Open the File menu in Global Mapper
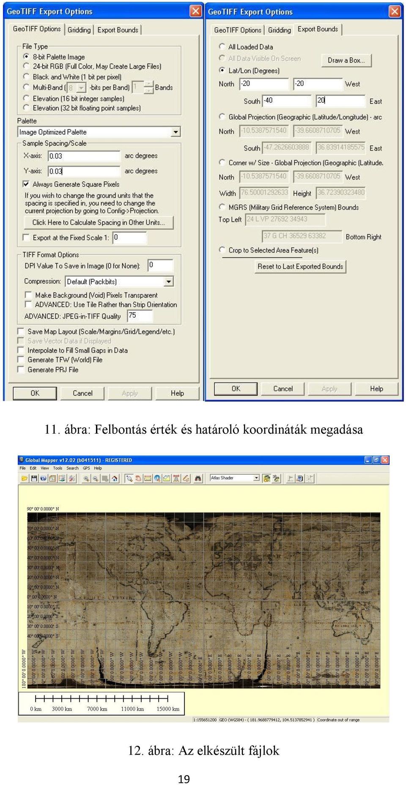This screenshot has height=785, width=406. click(x=22, y=468)
